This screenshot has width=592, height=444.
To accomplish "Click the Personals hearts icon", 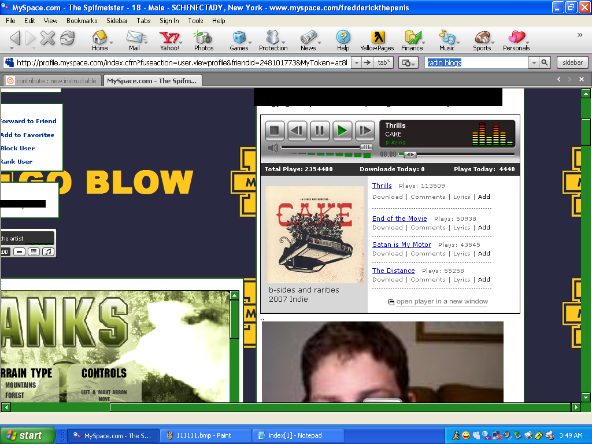I will click(516, 41).
